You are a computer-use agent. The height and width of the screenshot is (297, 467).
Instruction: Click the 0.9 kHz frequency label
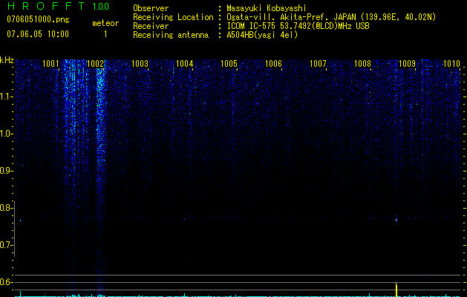click(6, 171)
